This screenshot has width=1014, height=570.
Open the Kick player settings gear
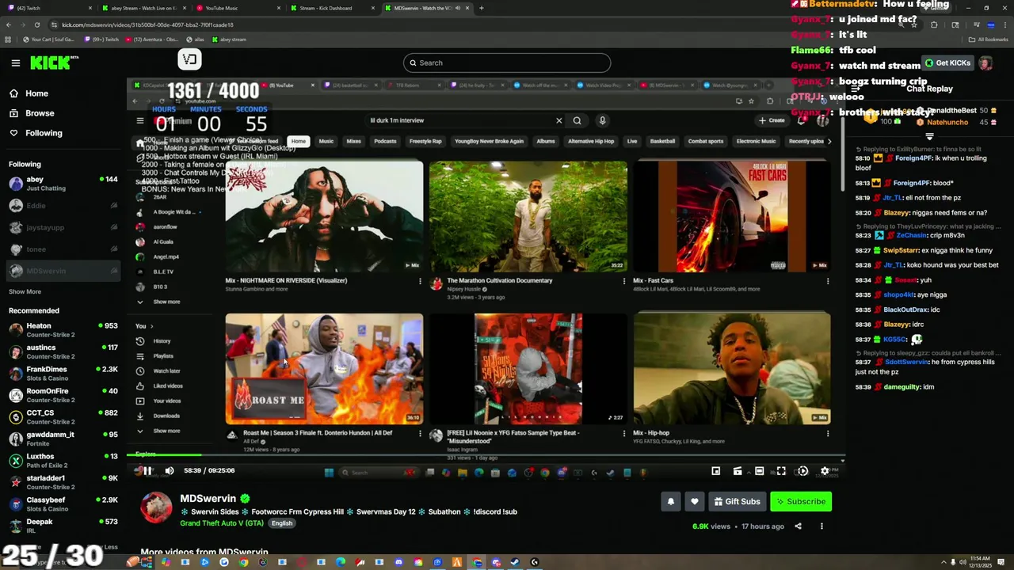825,471
